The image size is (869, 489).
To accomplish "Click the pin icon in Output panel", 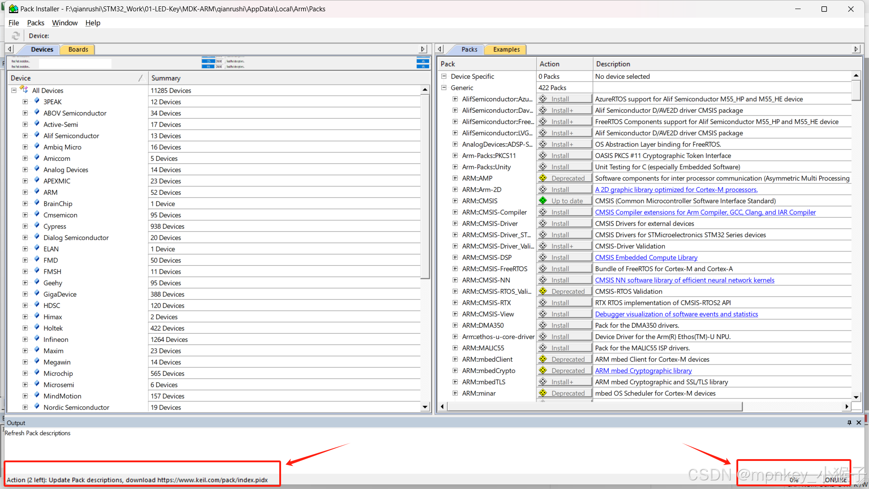I will click(x=849, y=422).
